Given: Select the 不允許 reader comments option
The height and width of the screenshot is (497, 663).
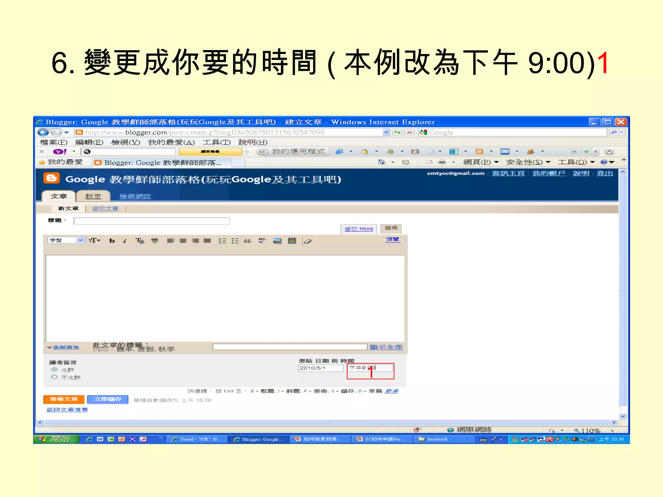Looking at the screenshot, I should point(54,377).
